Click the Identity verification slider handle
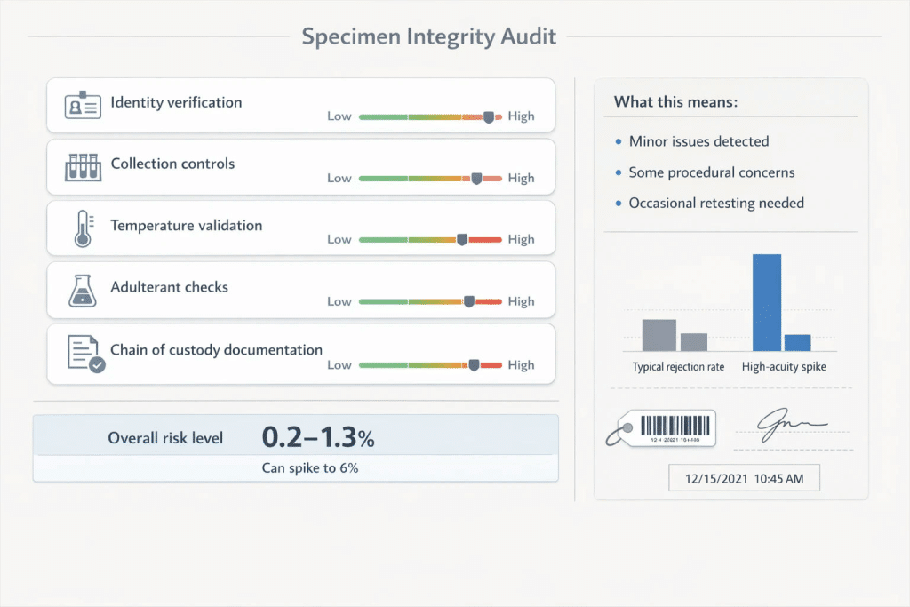Viewport: 910px width, 607px height. coord(489,117)
